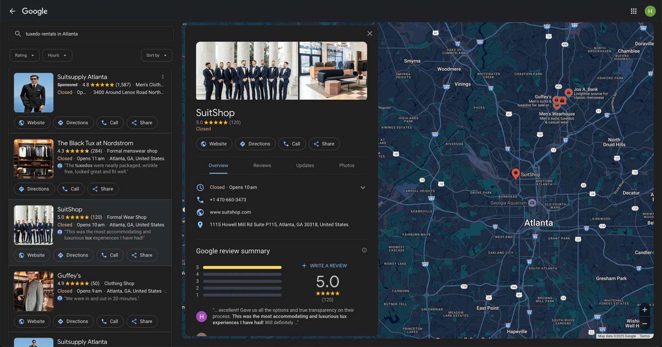The height and width of the screenshot is (347, 662).
Task: Open the Guffey's listing title
Action: point(69,276)
